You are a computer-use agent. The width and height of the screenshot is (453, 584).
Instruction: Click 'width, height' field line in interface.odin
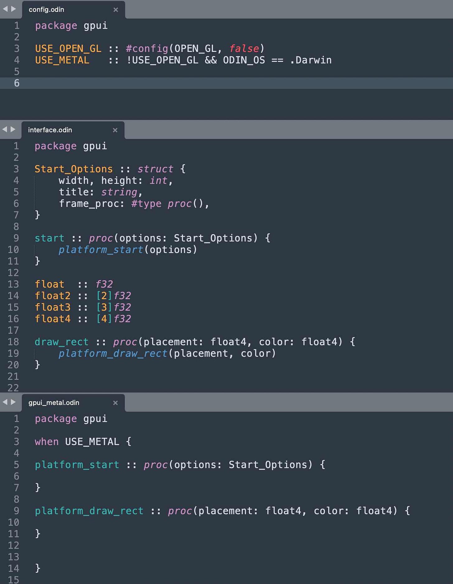pos(115,181)
